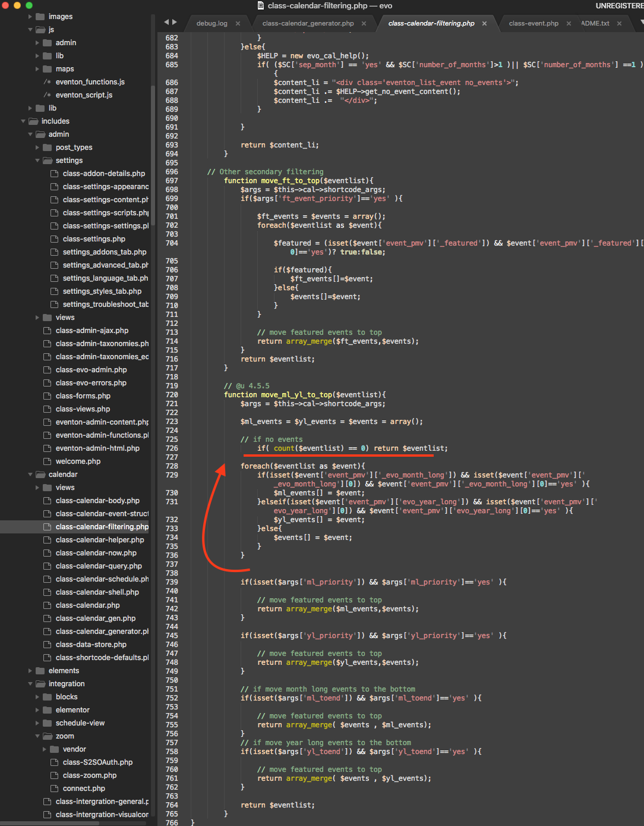644x826 pixels.
Task: Expand the post_types folder
Action: 38,147
